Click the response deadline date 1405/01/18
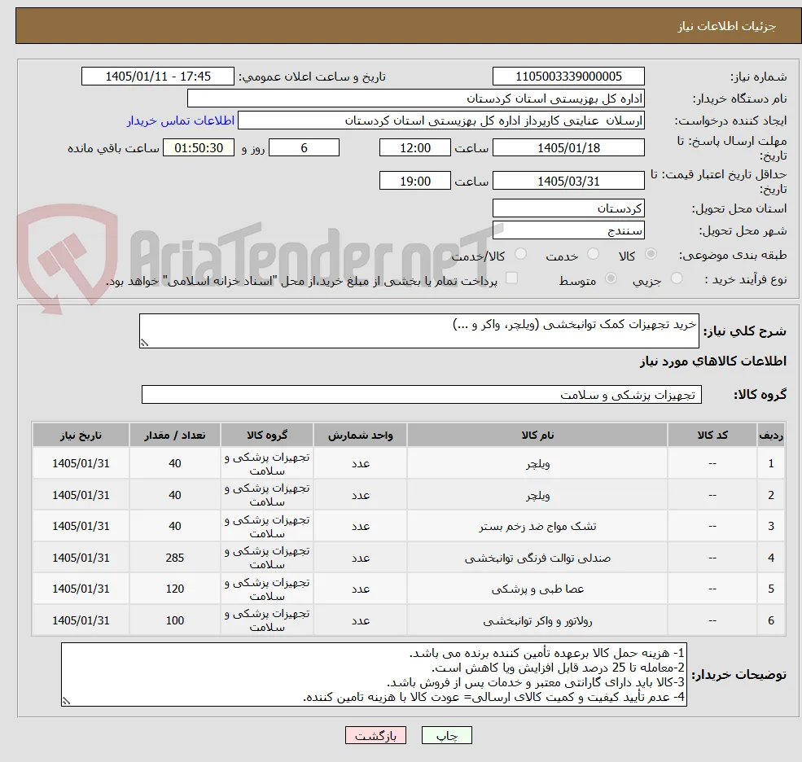The width and height of the screenshot is (802, 762). (568, 148)
